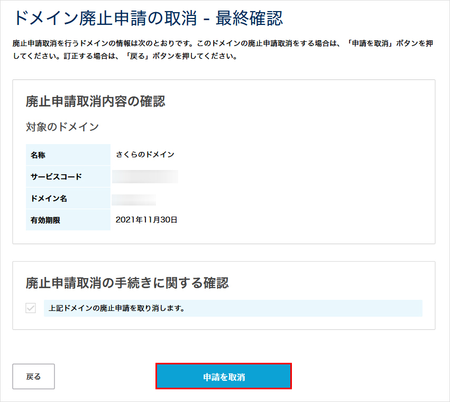The image size is (450, 402).
Task: Click the highlighted 申請を取消 action area
Action: pyautogui.click(x=223, y=376)
